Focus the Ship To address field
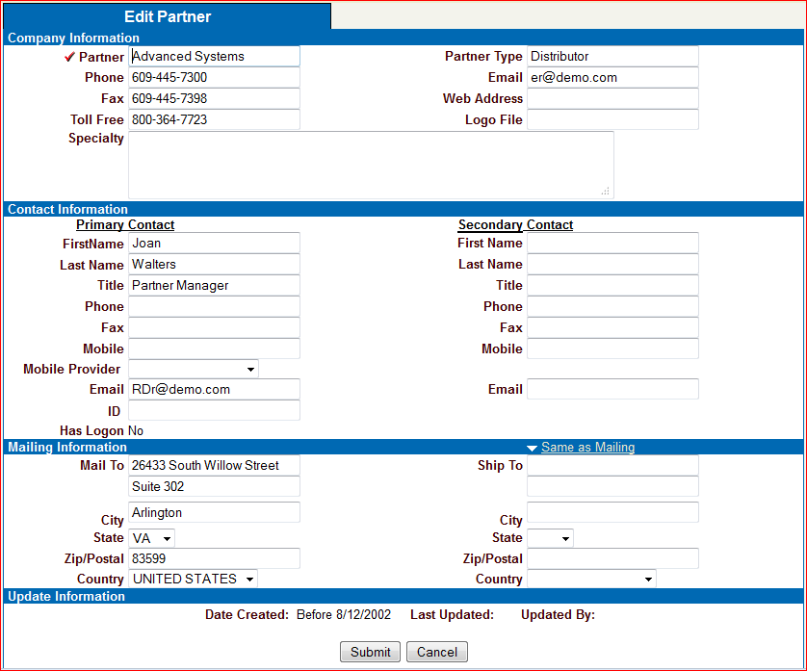807x671 pixels. [x=612, y=465]
